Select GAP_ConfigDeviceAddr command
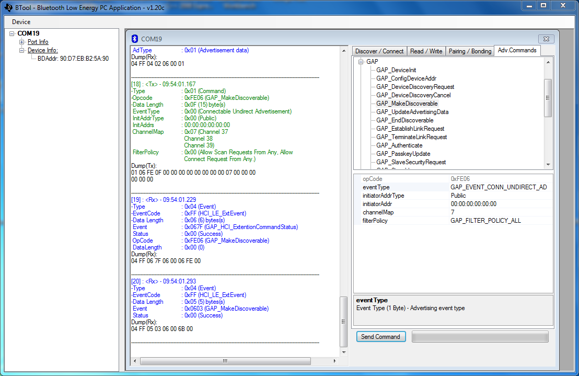The width and height of the screenshot is (579, 376). [x=406, y=78]
